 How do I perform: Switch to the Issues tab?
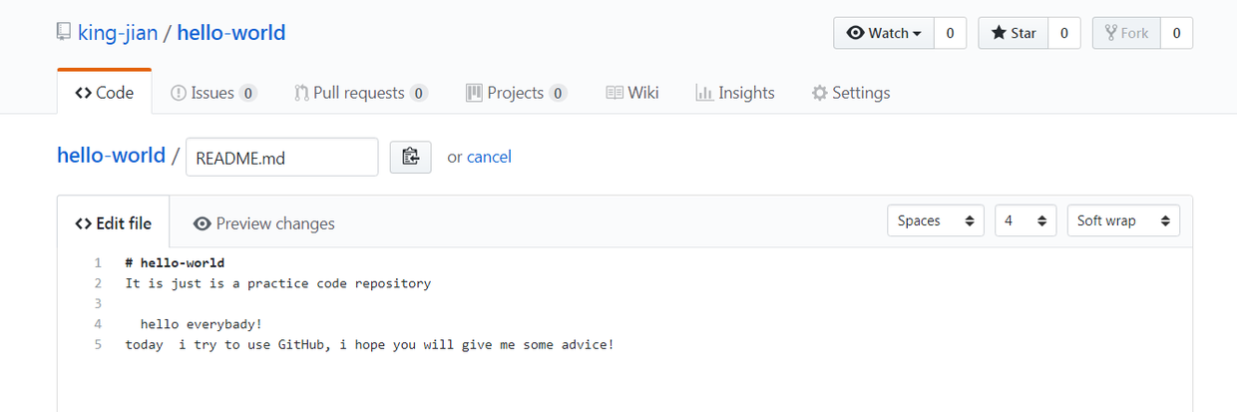point(213,93)
